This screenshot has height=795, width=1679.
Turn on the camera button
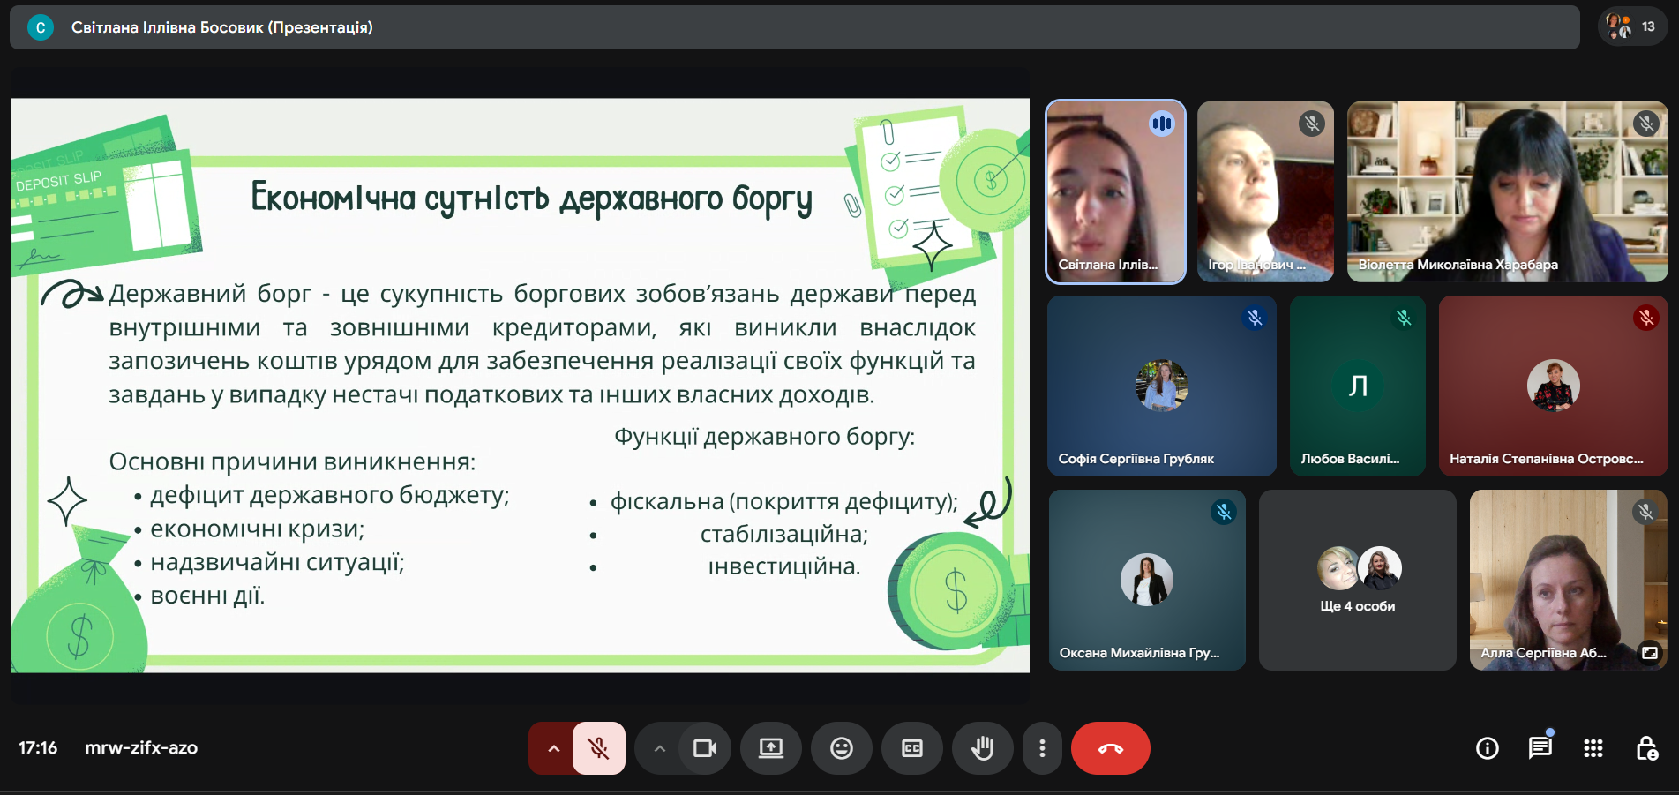pyautogui.click(x=705, y=748)
